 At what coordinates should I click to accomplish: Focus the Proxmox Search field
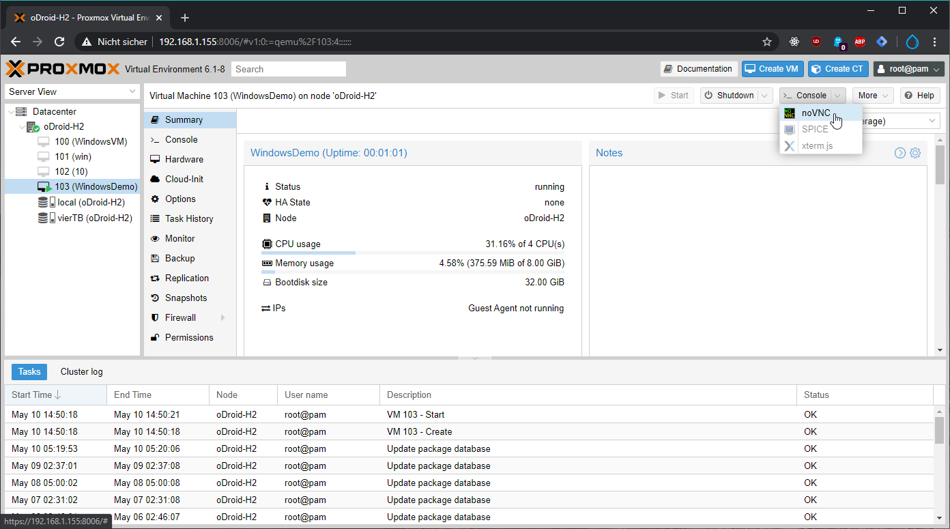(x=289, y=69)
